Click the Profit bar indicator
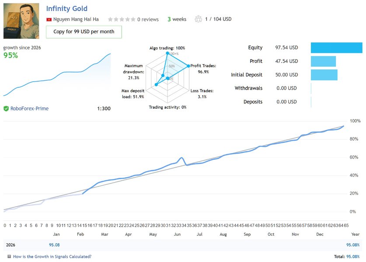 [323, 61]
